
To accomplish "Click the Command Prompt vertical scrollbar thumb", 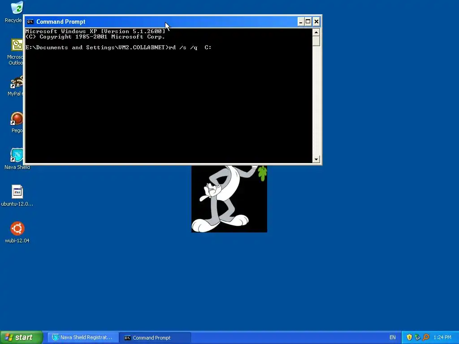I will click(x=316, y=41).
